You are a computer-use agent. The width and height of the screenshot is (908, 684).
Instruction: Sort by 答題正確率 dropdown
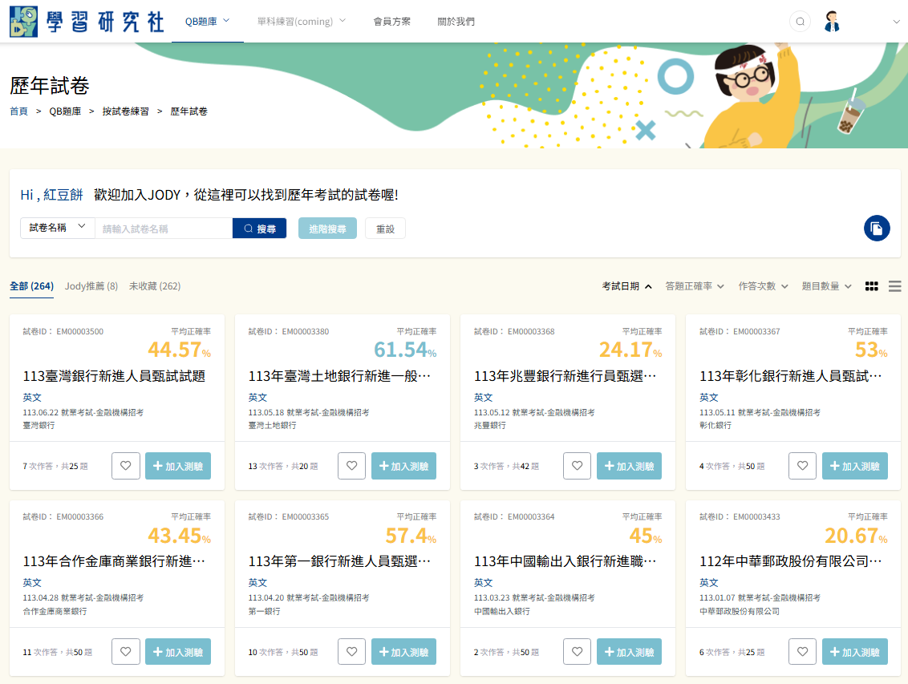[x=694, y=286]
